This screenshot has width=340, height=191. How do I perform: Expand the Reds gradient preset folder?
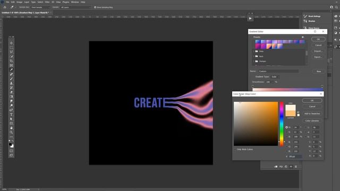tap(254, 56)
